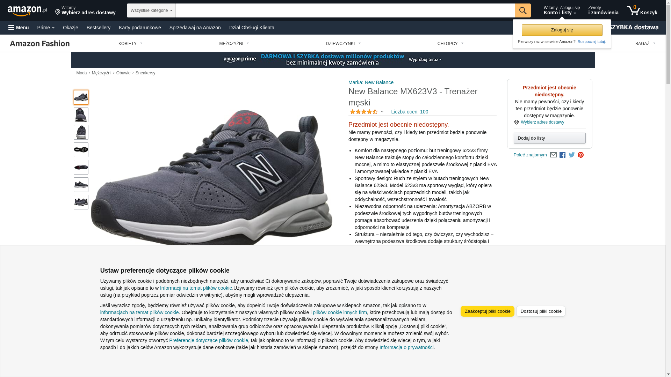Click Dostosuj pliki cookie button
The height and width of the screenshot is (377, 671).
point(541,311)
